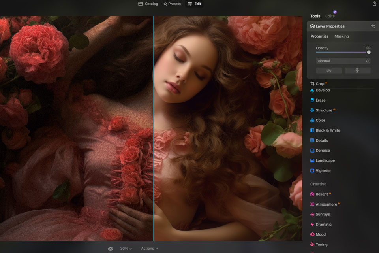Click the Crop tool icon
Image resolution: width=379 pixels, height=253 pixels.
[x=312, y=83]
